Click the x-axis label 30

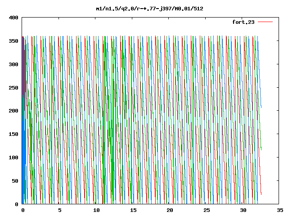click(243, 210)
